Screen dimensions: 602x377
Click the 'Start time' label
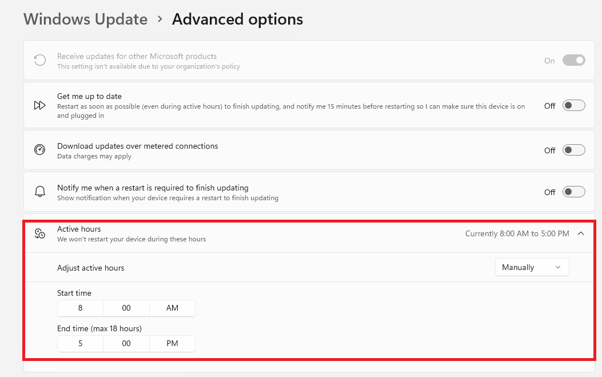(x=74, y=293)
